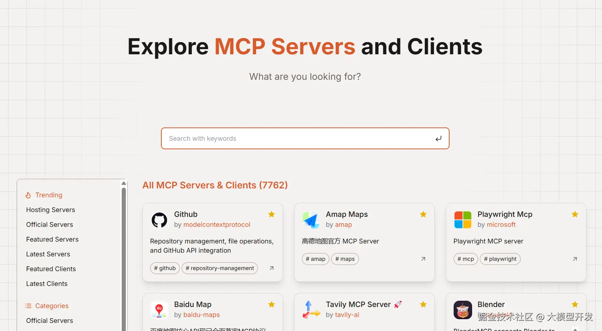
Task: Click the Playwright MCP server description
Action: pyautogui.click(x=488, y=241)
